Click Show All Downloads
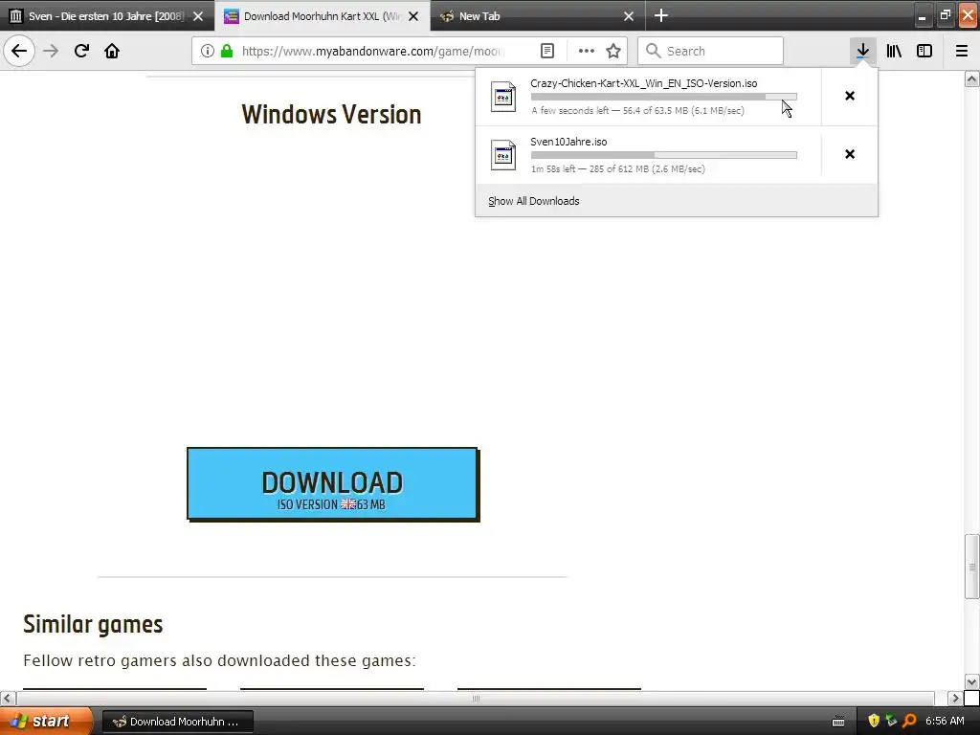Image resolution: width=980 pixels, height=735 pixels. click(x=534, y=201)
